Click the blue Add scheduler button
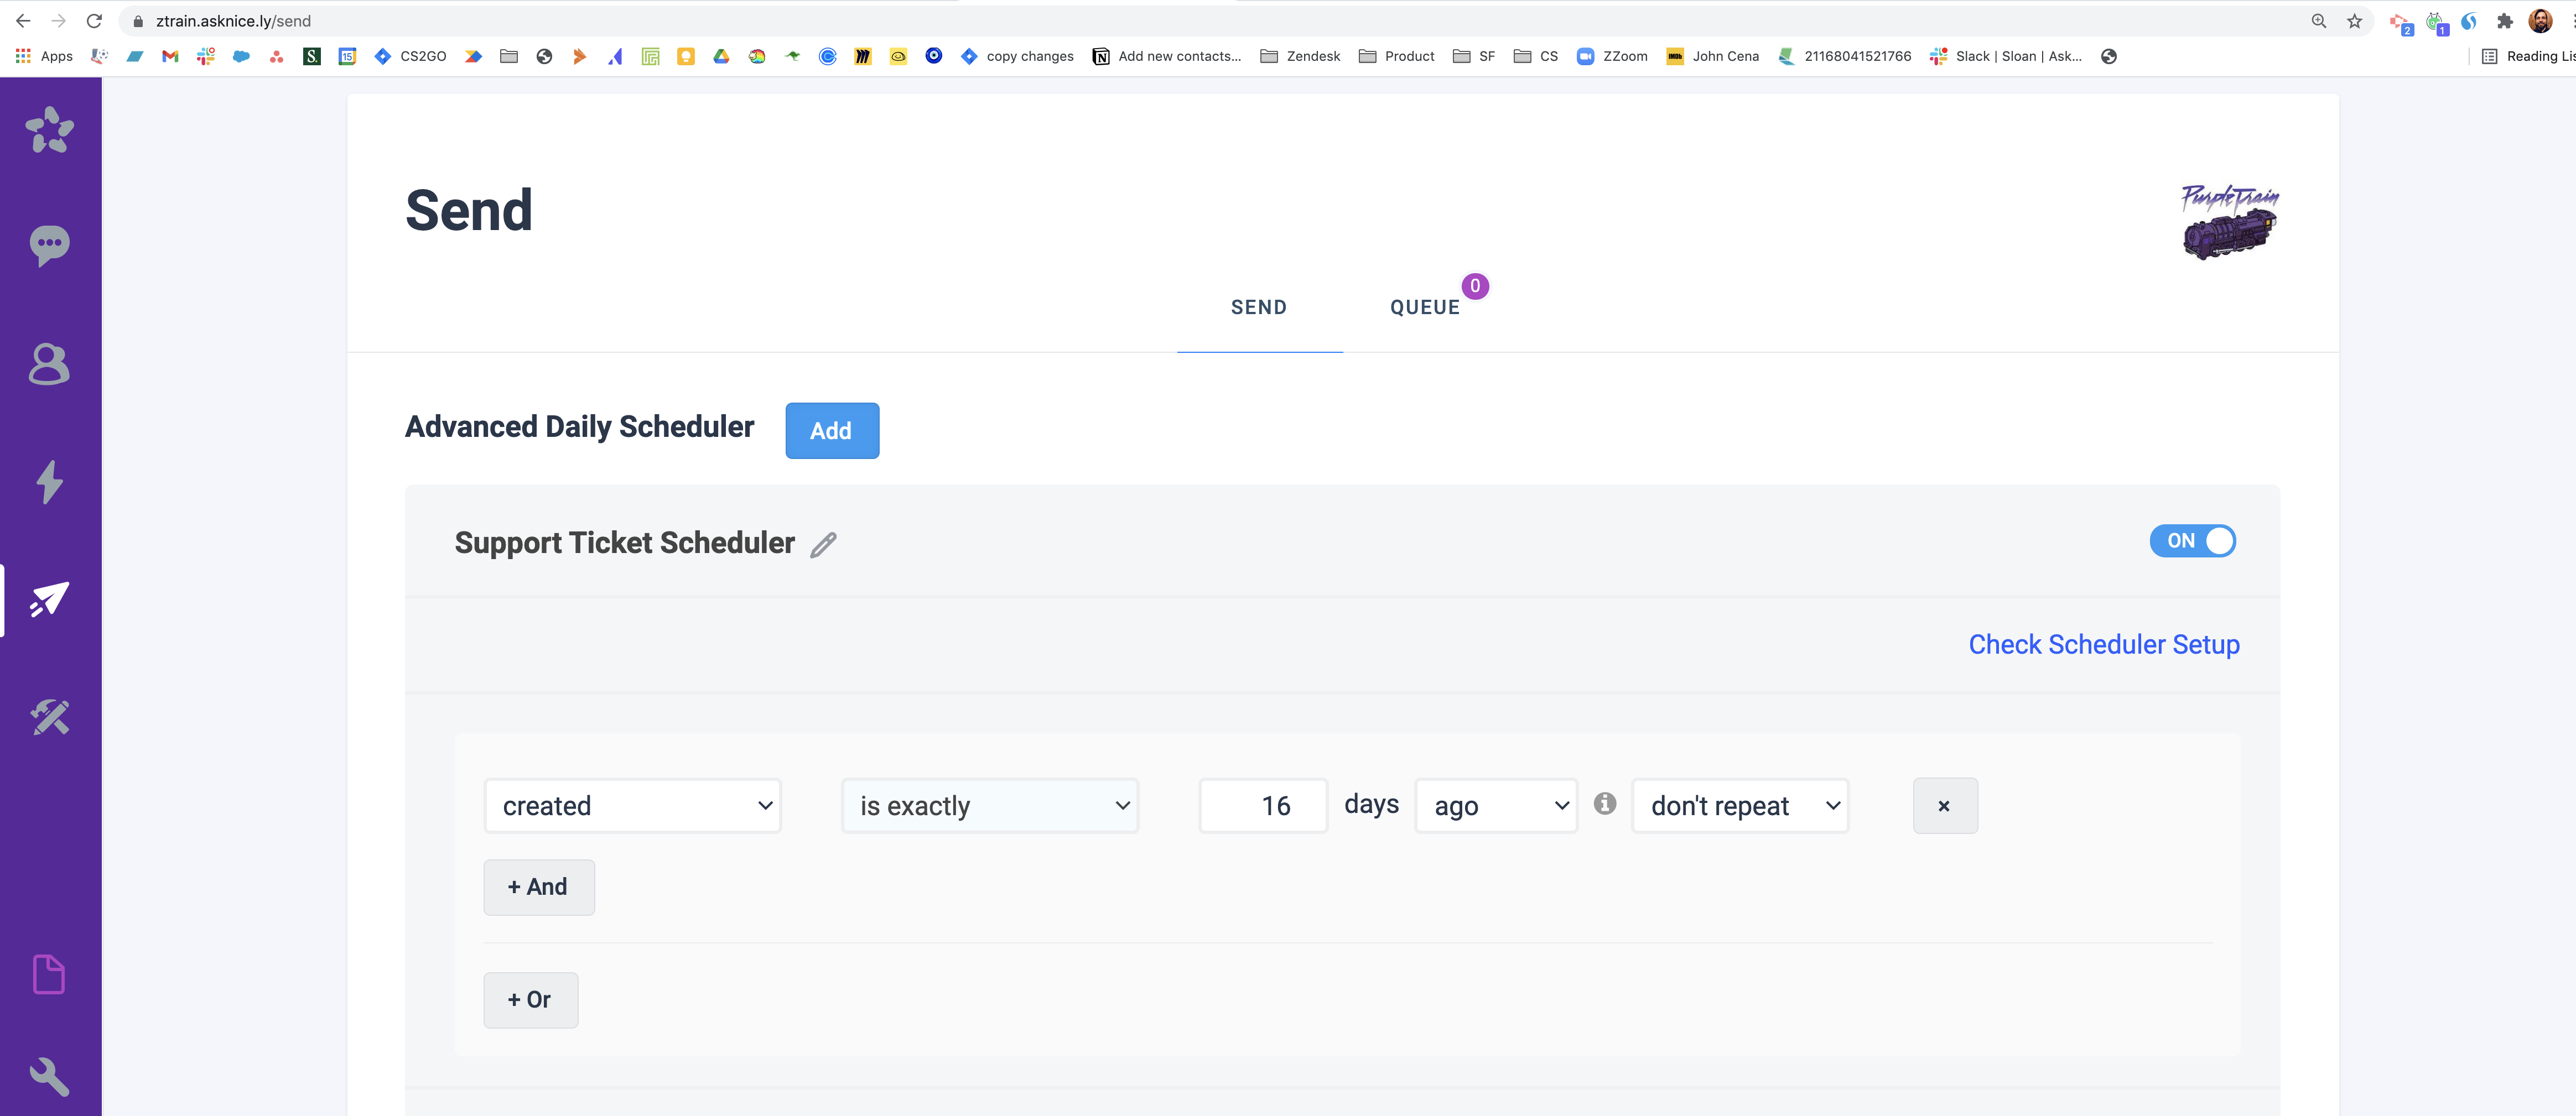The image size is (2576, 1116). (832, 431)
